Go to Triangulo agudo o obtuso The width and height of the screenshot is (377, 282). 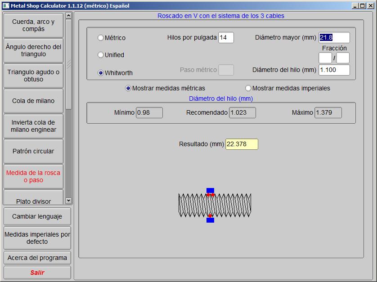(x=34, y=76)
